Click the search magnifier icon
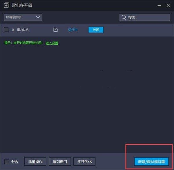This screenshot has height=170, width=174. [124, 17]
